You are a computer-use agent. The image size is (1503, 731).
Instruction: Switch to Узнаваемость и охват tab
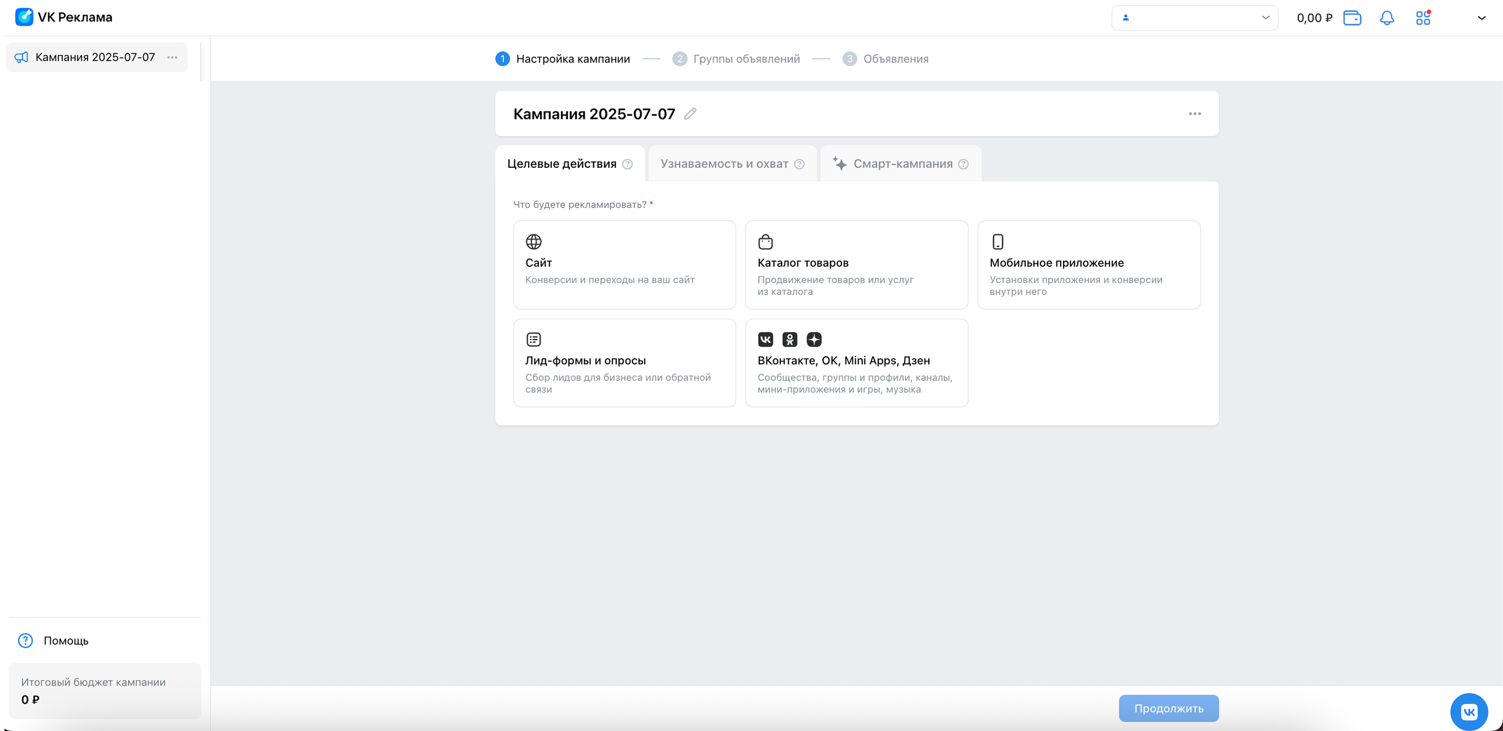coord(724,164)
